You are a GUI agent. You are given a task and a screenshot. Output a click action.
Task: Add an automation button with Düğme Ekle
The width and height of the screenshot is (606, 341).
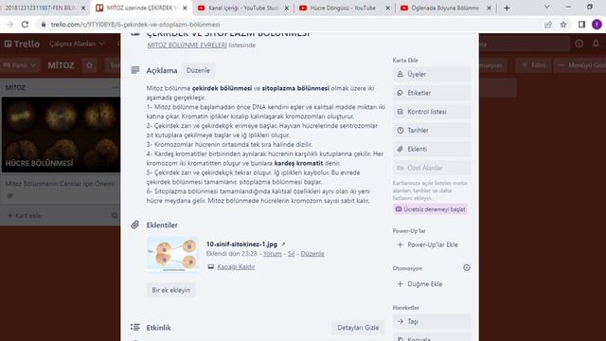432,284
